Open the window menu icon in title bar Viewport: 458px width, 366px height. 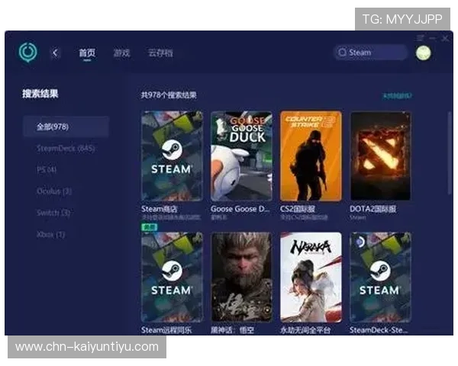coord(420,38)
